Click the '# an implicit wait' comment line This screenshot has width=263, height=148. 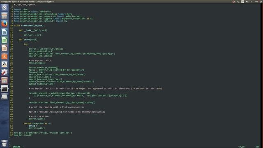pyautogui.click(x=95, y=89)
